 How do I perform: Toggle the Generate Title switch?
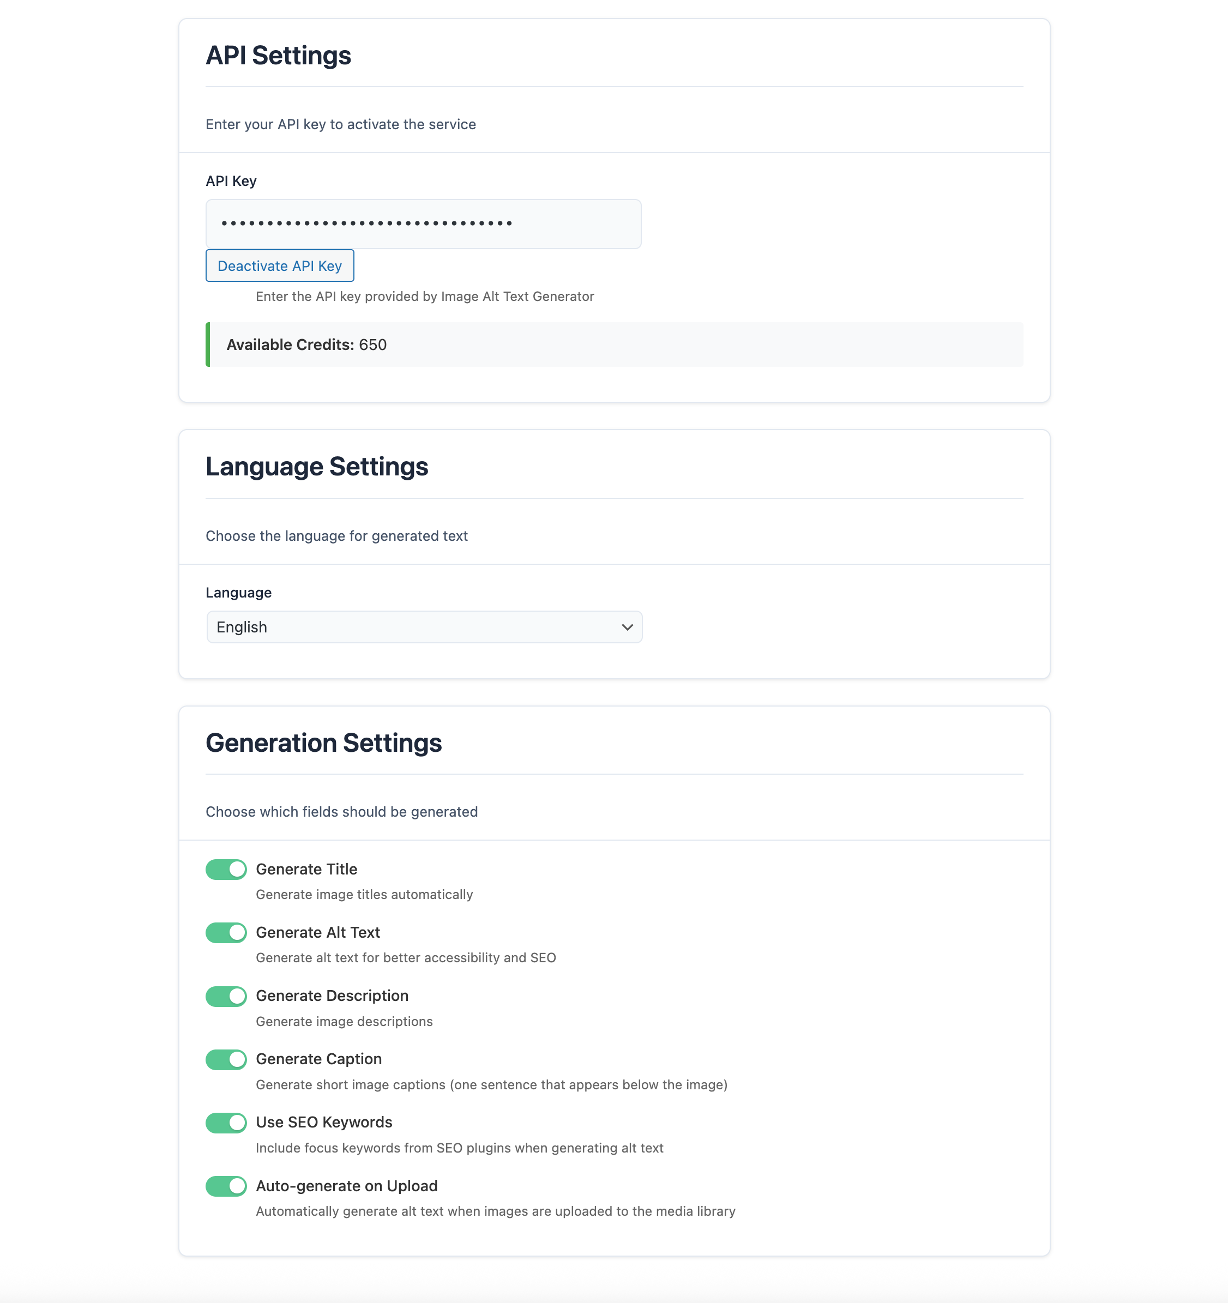(226, 869)
